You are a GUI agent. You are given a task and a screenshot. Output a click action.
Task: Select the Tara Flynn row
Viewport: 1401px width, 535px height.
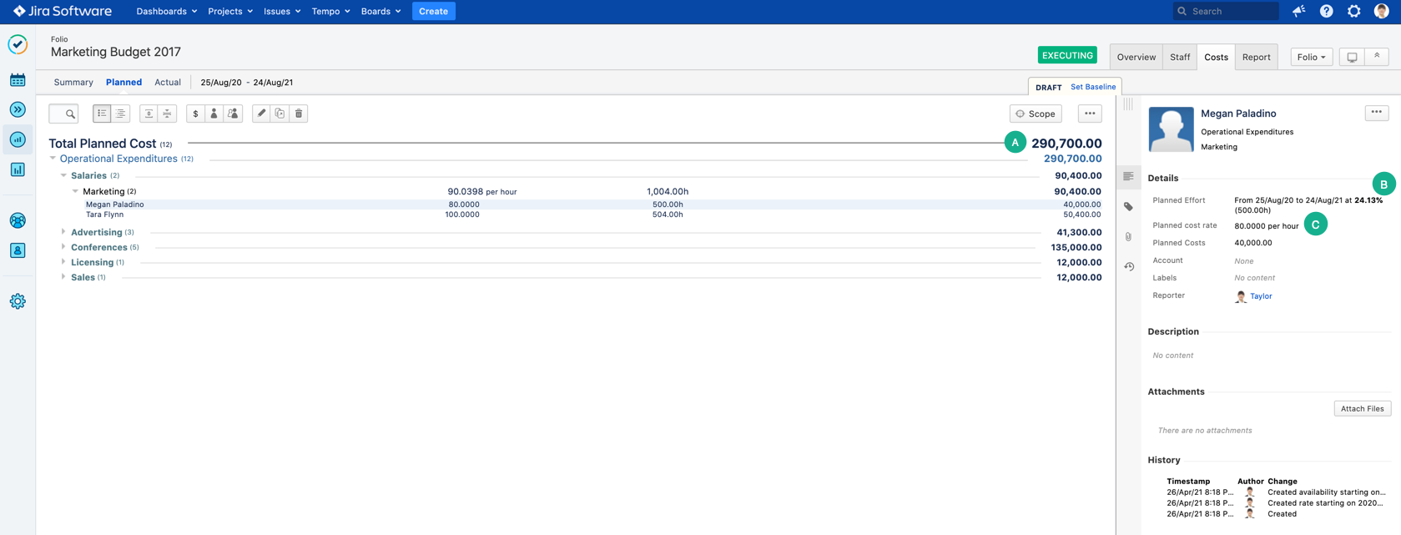105,215
